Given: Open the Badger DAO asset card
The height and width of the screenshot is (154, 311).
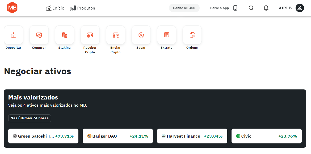Looking at the screenshot, I should [117, 136].
